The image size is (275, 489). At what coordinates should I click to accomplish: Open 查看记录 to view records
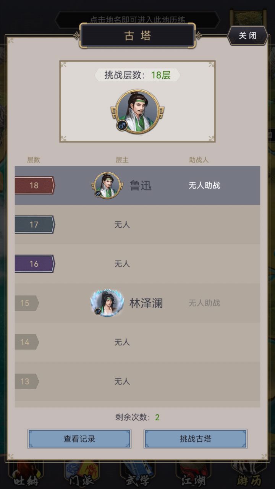click(79, 439)
